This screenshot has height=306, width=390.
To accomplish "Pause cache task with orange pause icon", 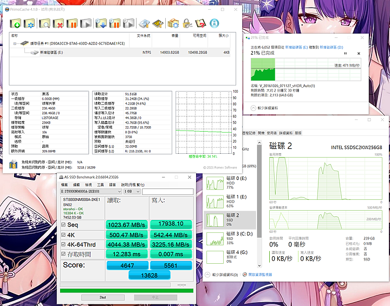I will (72, 23).
